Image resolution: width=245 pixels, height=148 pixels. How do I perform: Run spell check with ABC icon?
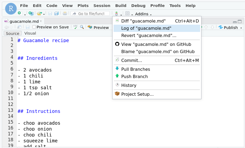(76, 27)
